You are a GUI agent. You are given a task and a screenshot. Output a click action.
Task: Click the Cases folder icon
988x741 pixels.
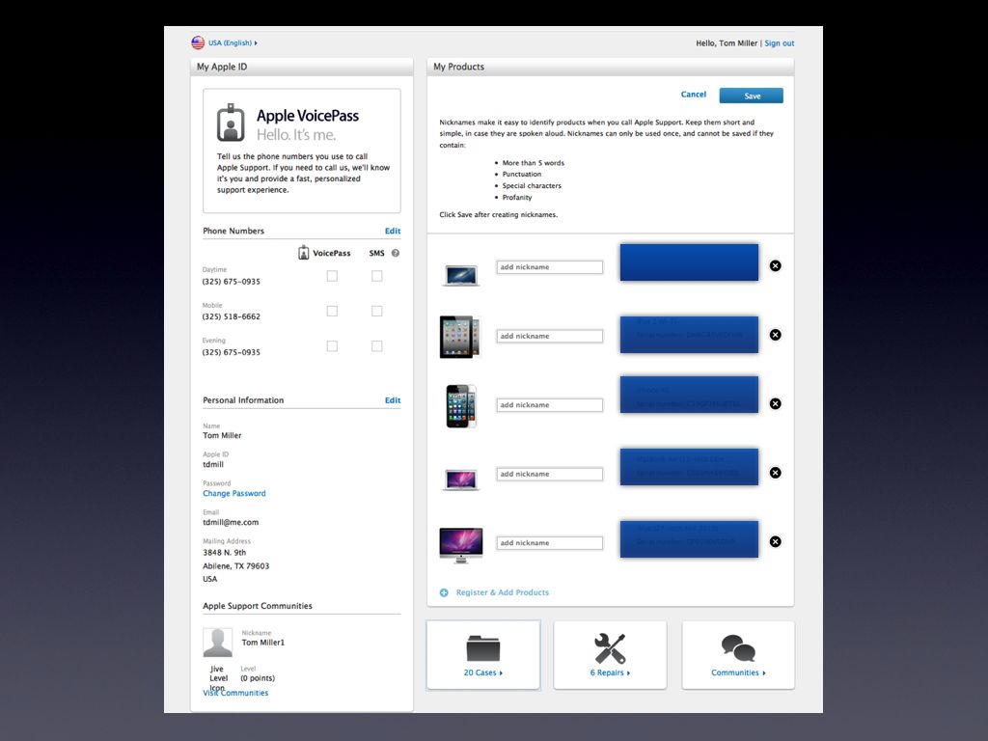(483, 648)
